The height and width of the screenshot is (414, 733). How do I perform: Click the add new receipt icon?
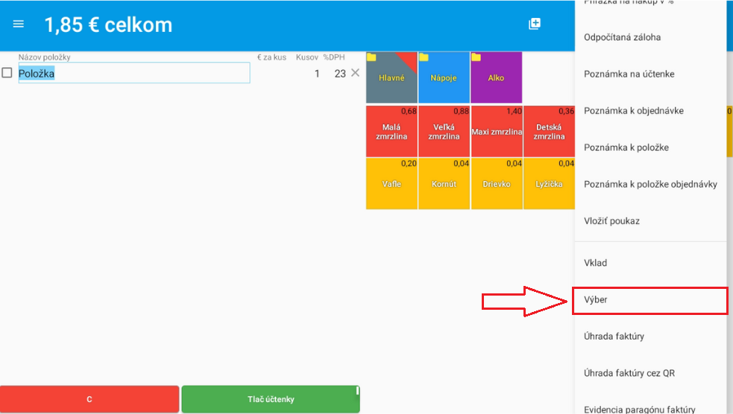pos(535,24)
